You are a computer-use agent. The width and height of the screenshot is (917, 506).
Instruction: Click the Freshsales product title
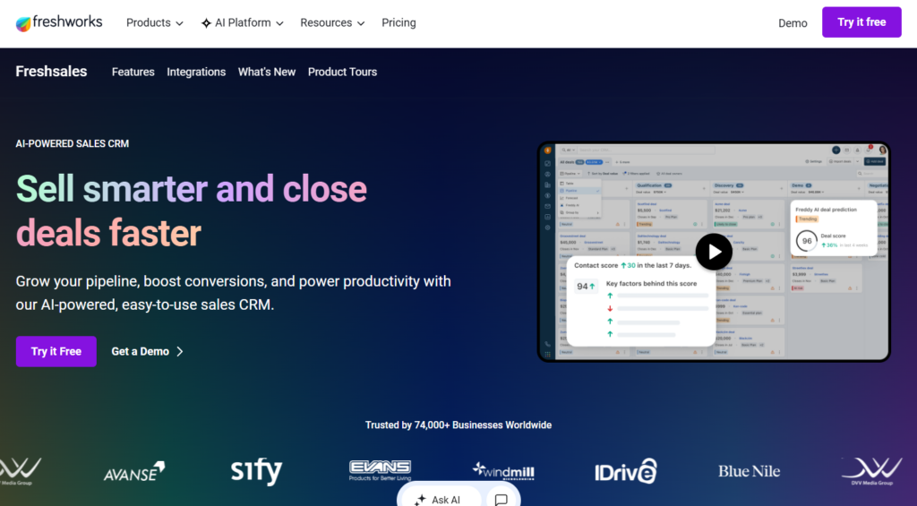click(51, 72)
